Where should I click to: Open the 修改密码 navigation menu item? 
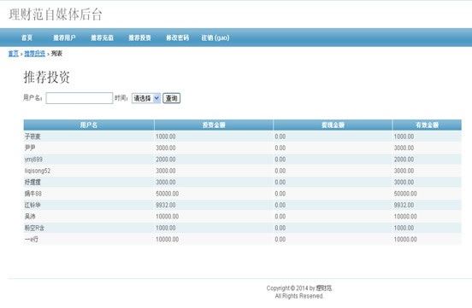[177, 38]
